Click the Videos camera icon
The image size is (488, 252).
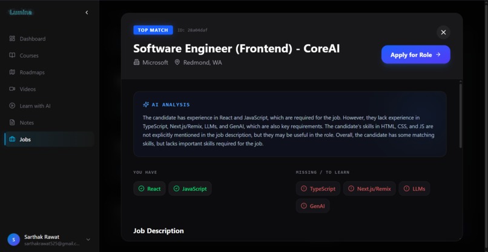(12, 89)
